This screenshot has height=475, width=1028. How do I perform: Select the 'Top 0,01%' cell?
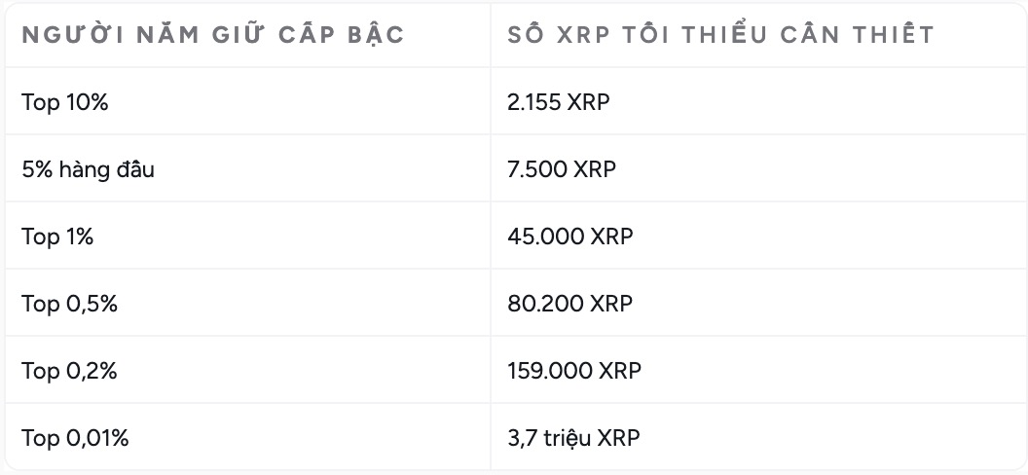75,438
